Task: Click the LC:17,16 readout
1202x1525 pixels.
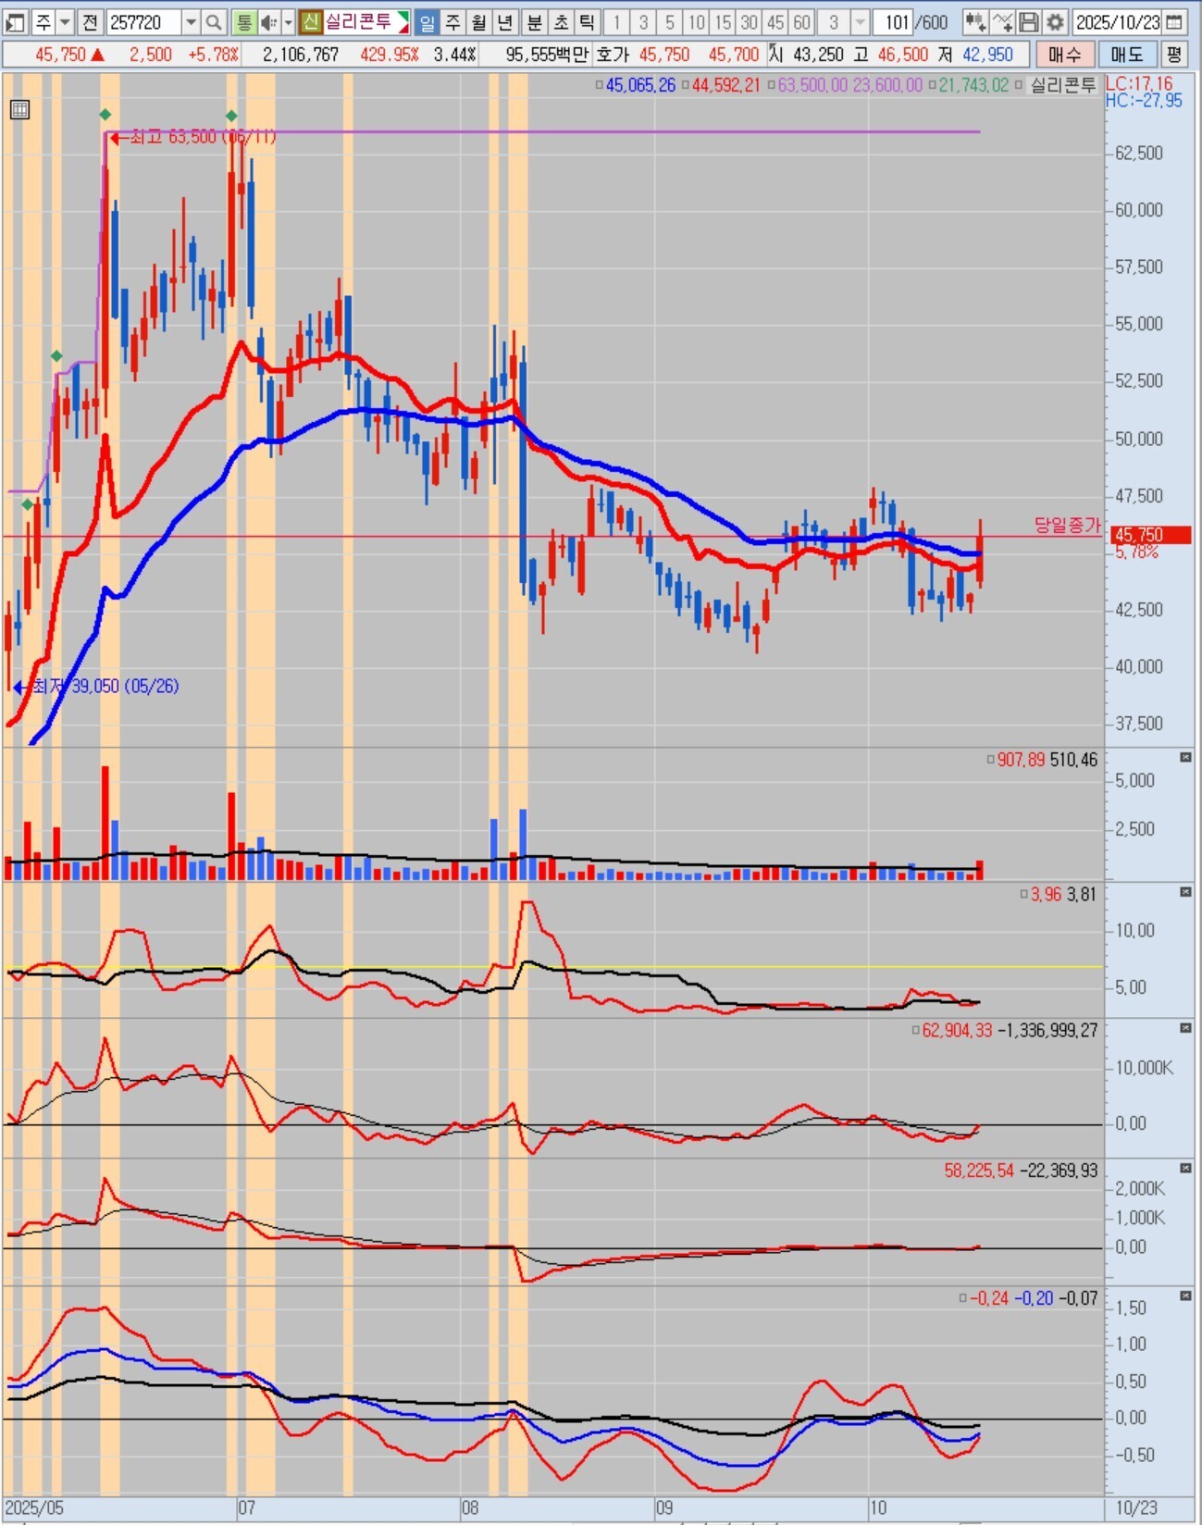Action: [1139, 83]
